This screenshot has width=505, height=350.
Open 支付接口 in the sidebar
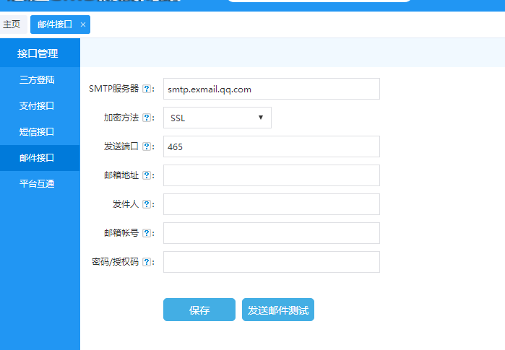coord(37,106)
